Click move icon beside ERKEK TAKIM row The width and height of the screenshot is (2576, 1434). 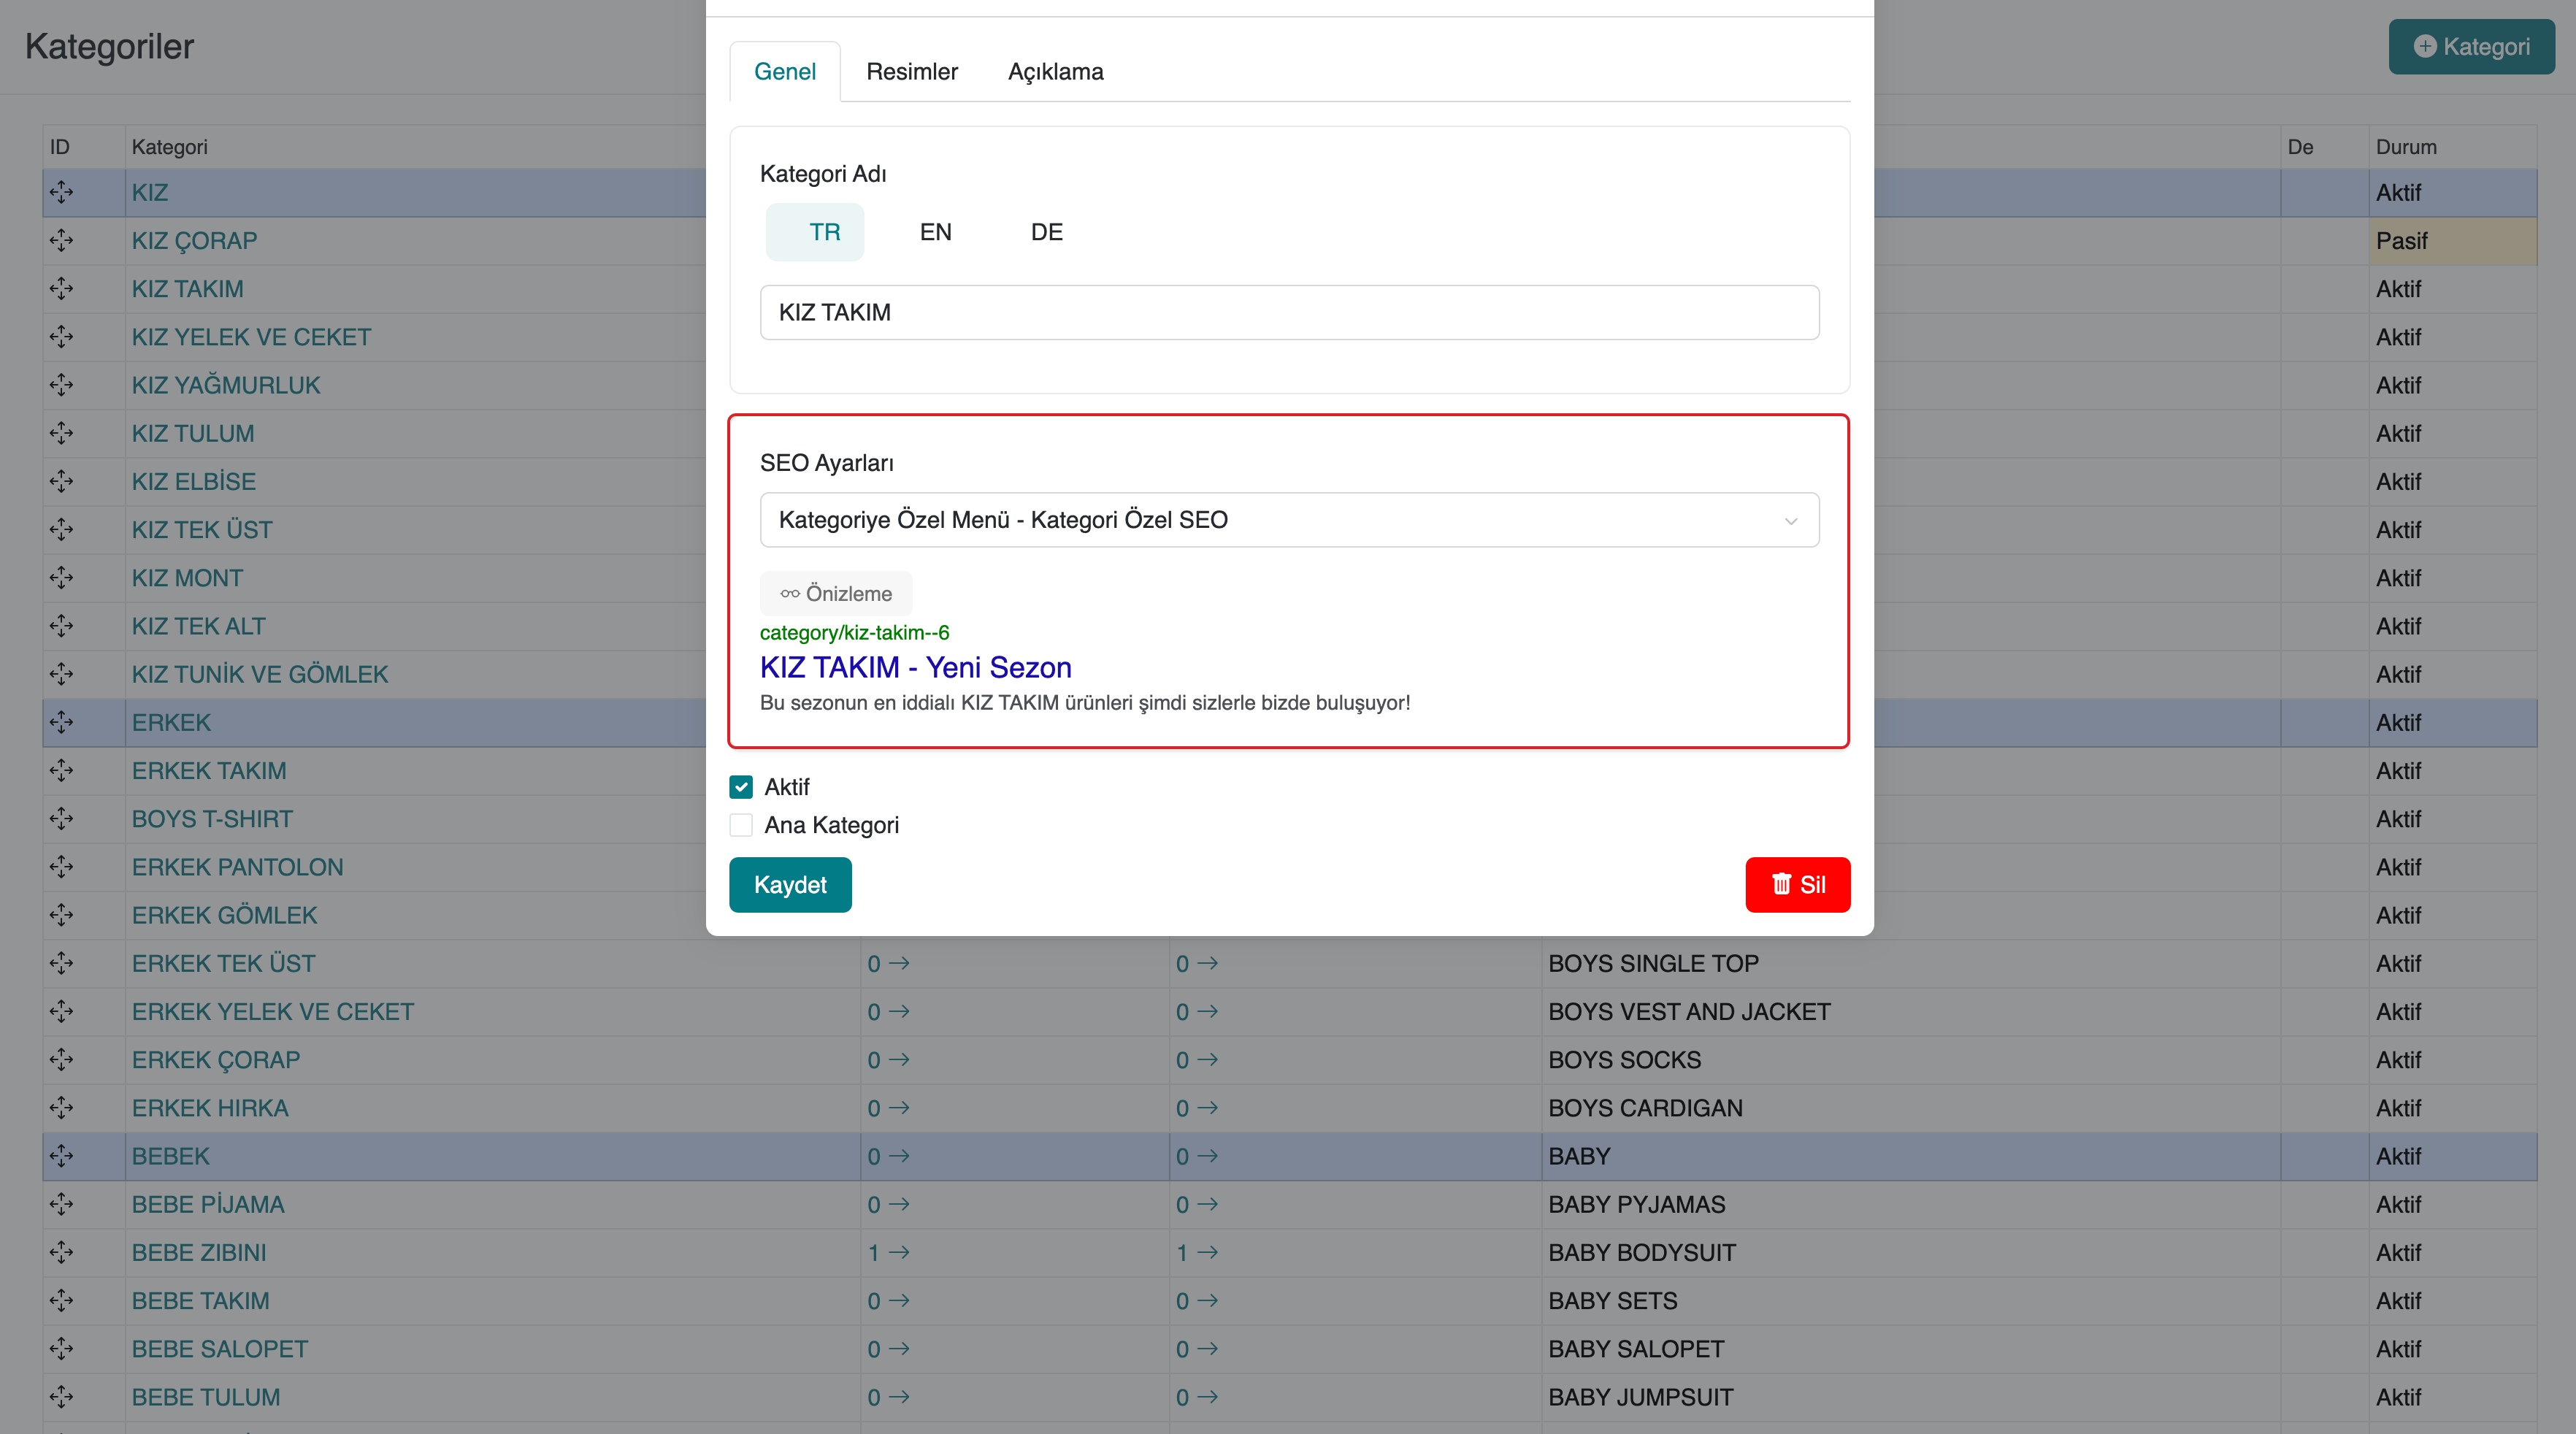(x=61, y=770)
